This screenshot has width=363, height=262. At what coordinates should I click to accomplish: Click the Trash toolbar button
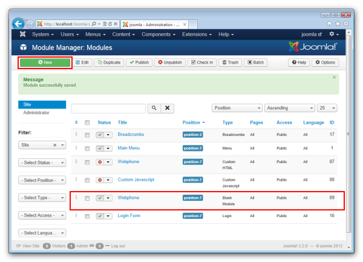(x=230, y=62)
